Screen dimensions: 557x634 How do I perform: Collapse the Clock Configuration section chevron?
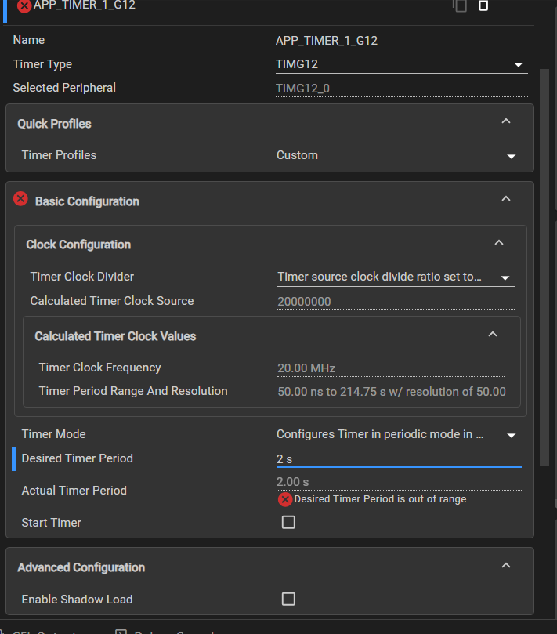pyautogui.click(x=499, y=242)
